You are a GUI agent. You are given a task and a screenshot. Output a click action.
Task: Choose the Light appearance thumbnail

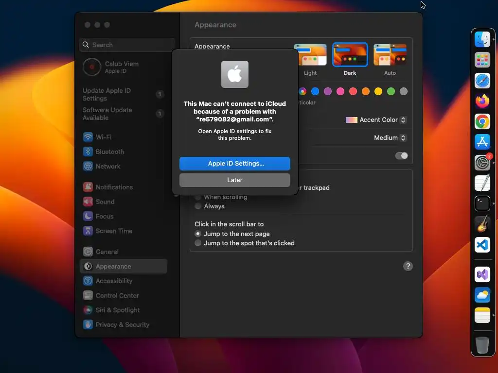click(310, 55)
